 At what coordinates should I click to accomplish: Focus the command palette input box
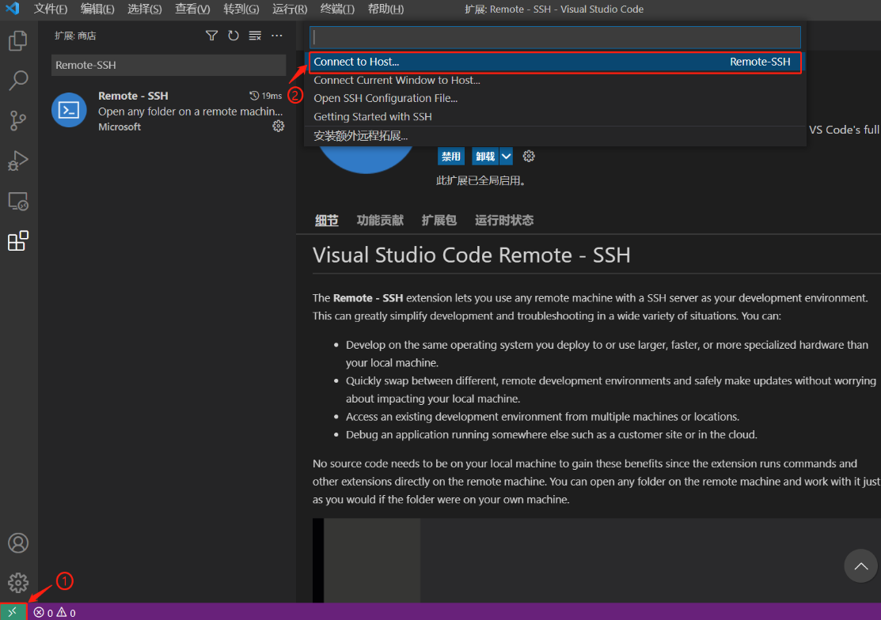555,37
